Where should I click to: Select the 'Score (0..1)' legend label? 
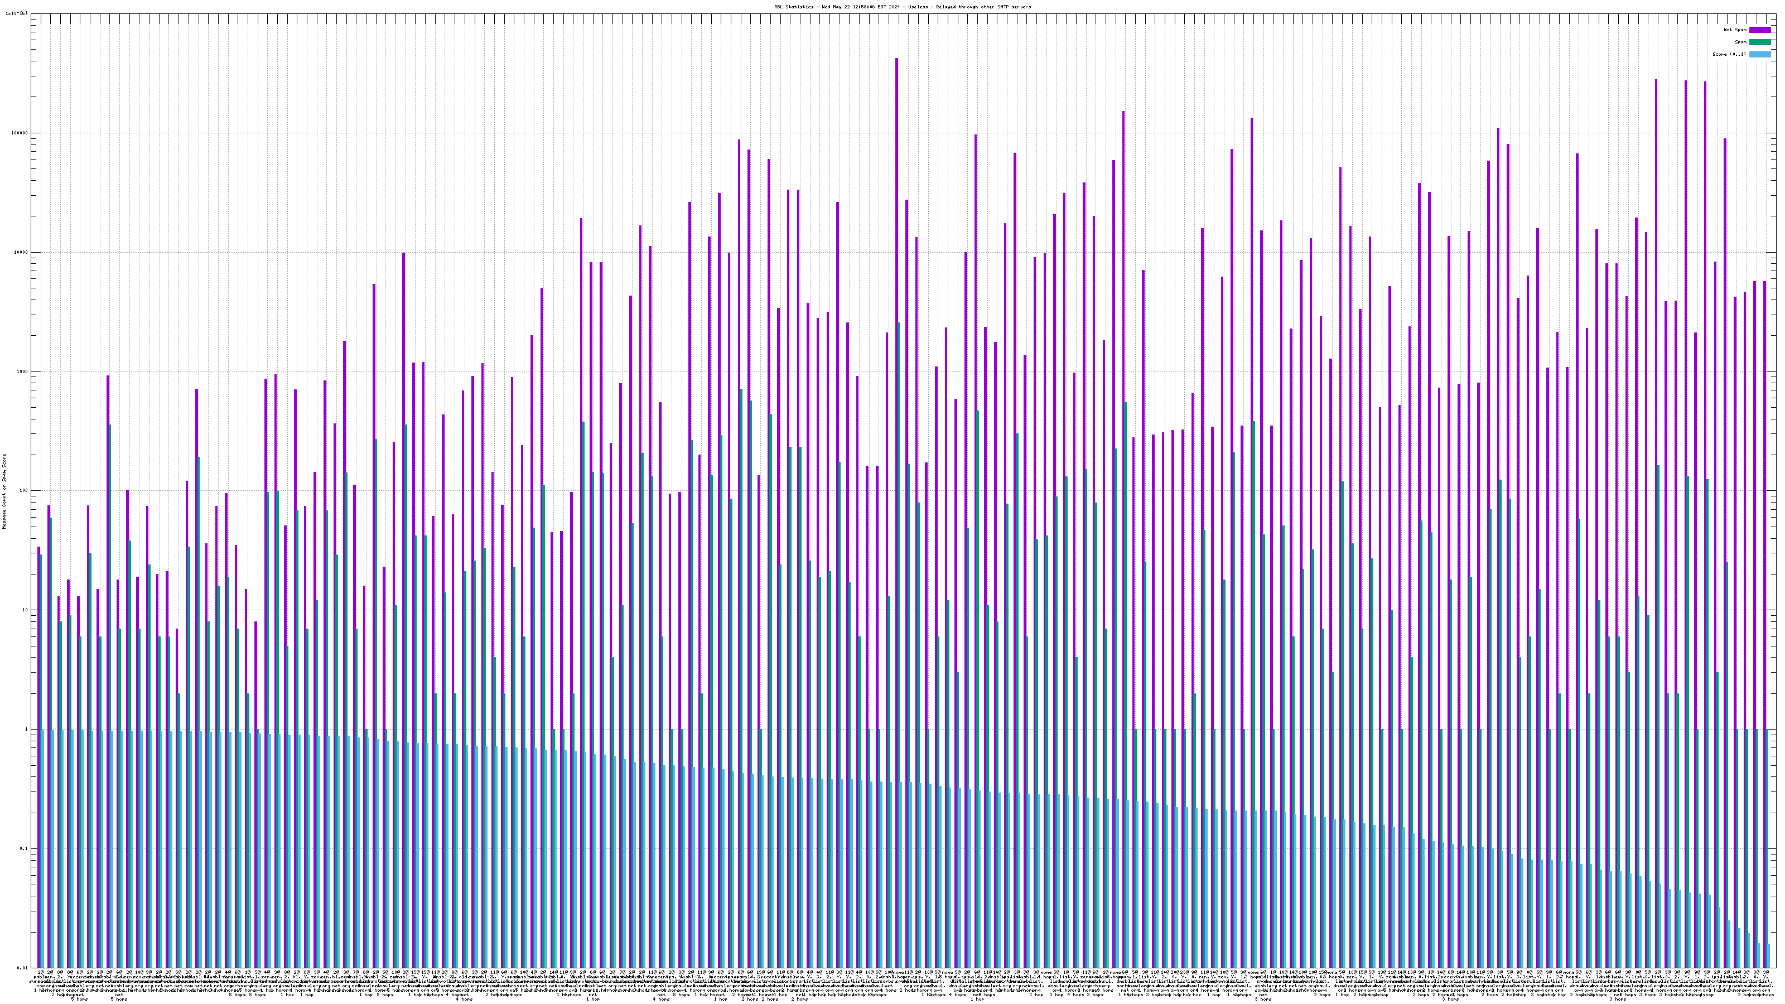(x=1729, y=54)
